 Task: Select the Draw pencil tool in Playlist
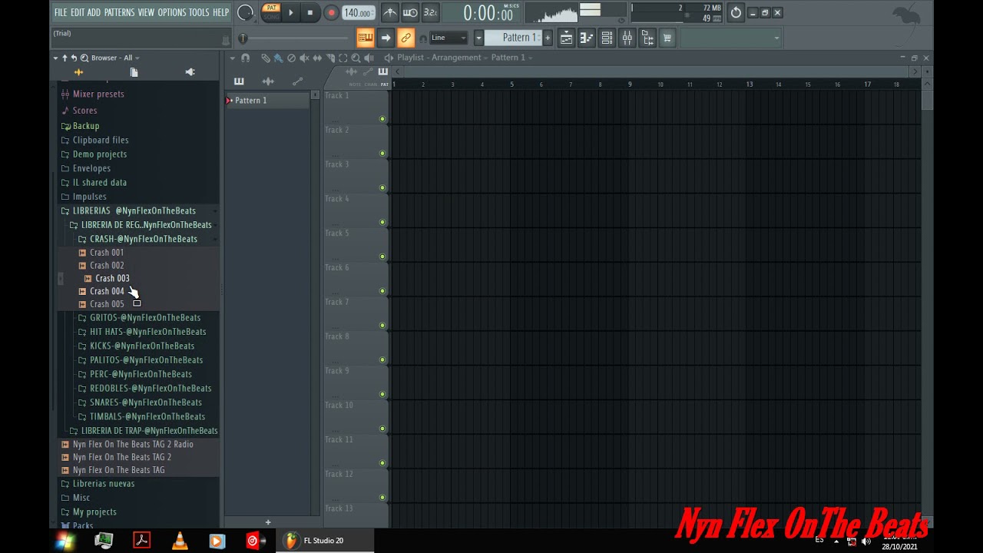click(265, 58)
